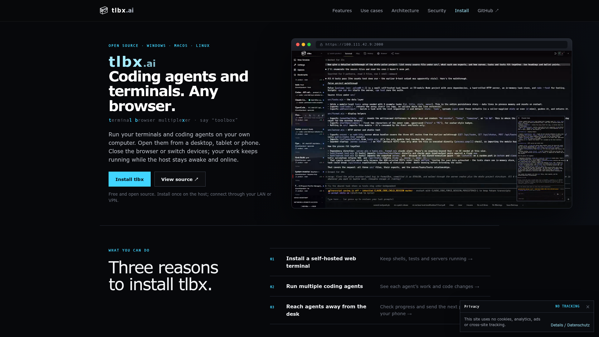Click the Share icon in the screenshot toolbar
Screen dimensions: 599x337
392,54
